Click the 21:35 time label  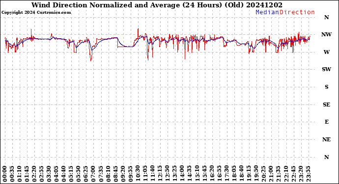click(x=279, y=174)
